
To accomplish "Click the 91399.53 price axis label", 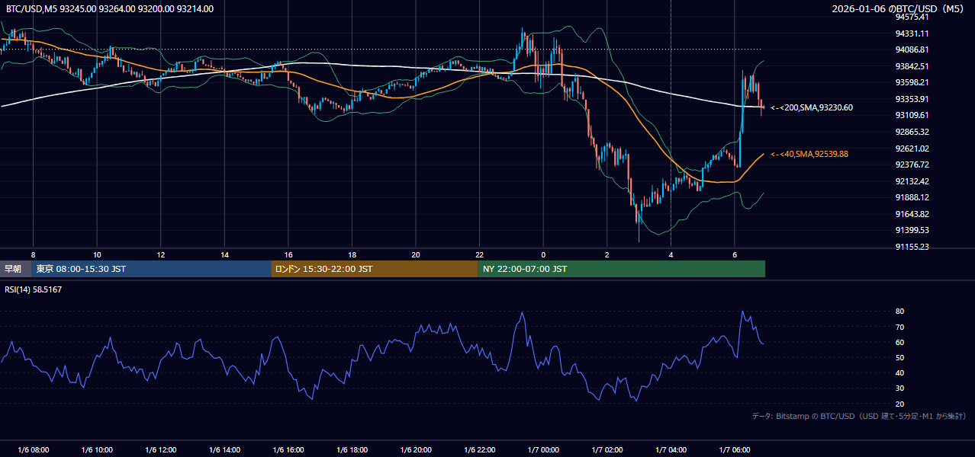I will click(x=912, y=230).
